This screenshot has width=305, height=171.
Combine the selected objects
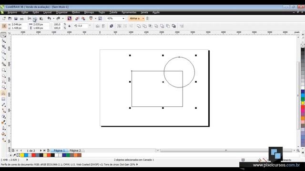pos(111,26)
